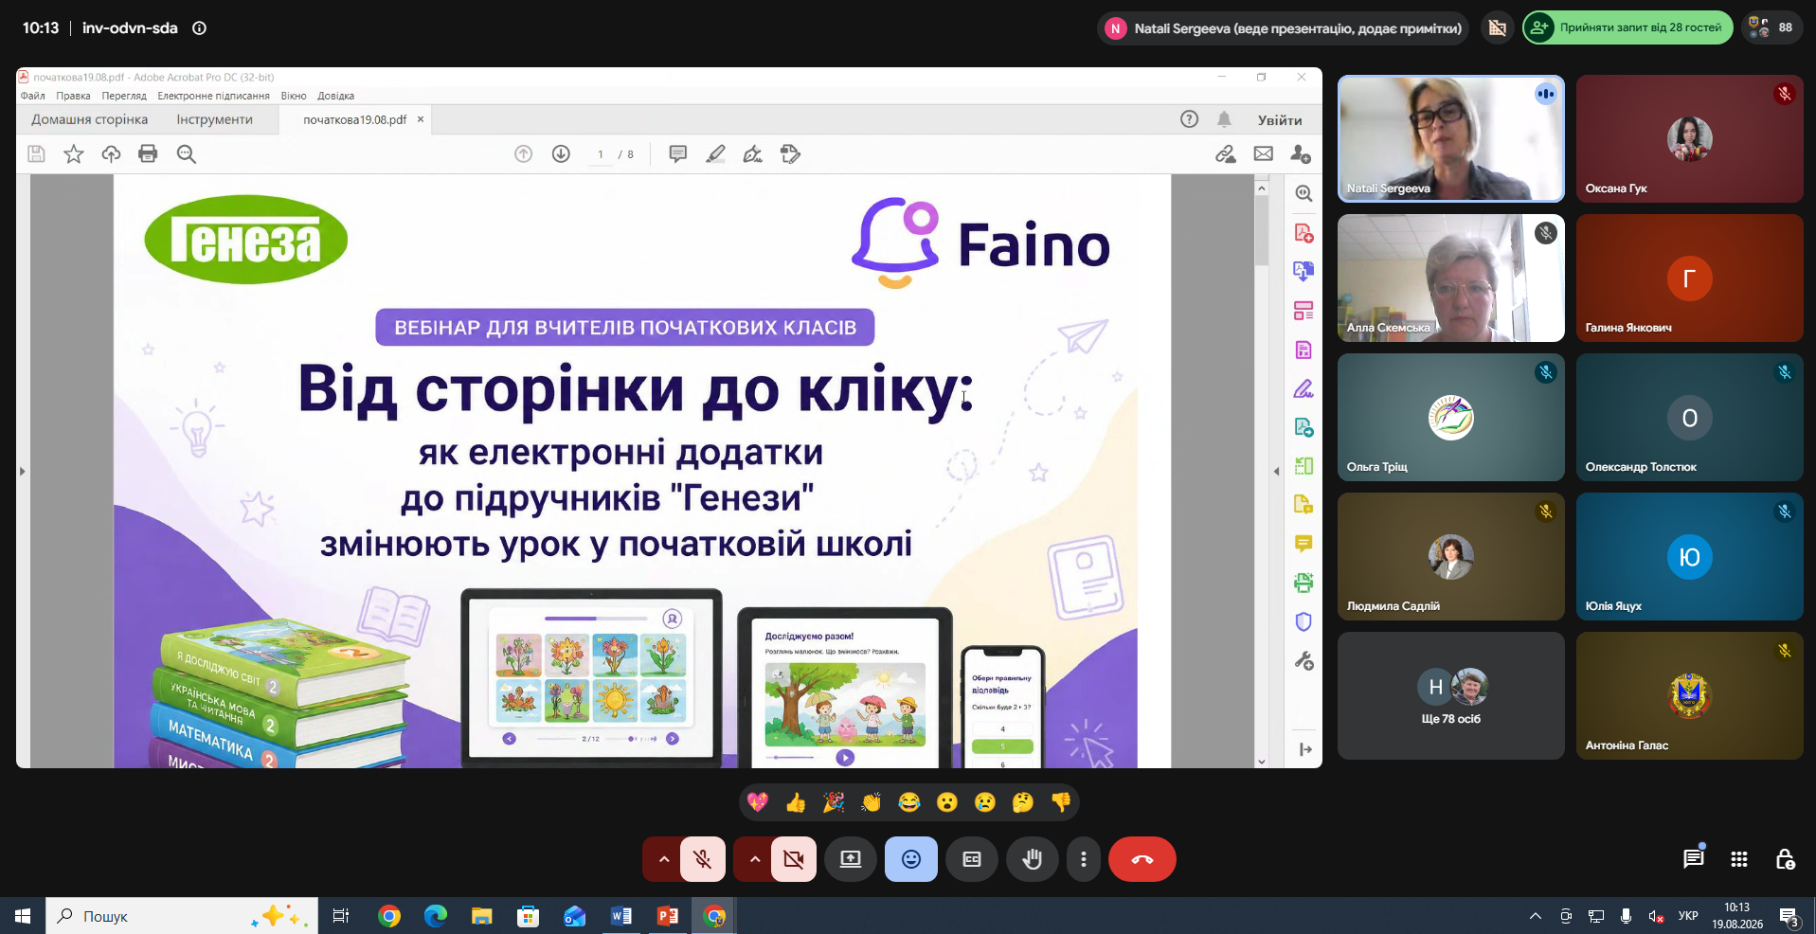This screenshot has width=1816, height=934.
Task: Send file by email envelope icon
Action: [x=1264, y=153]
